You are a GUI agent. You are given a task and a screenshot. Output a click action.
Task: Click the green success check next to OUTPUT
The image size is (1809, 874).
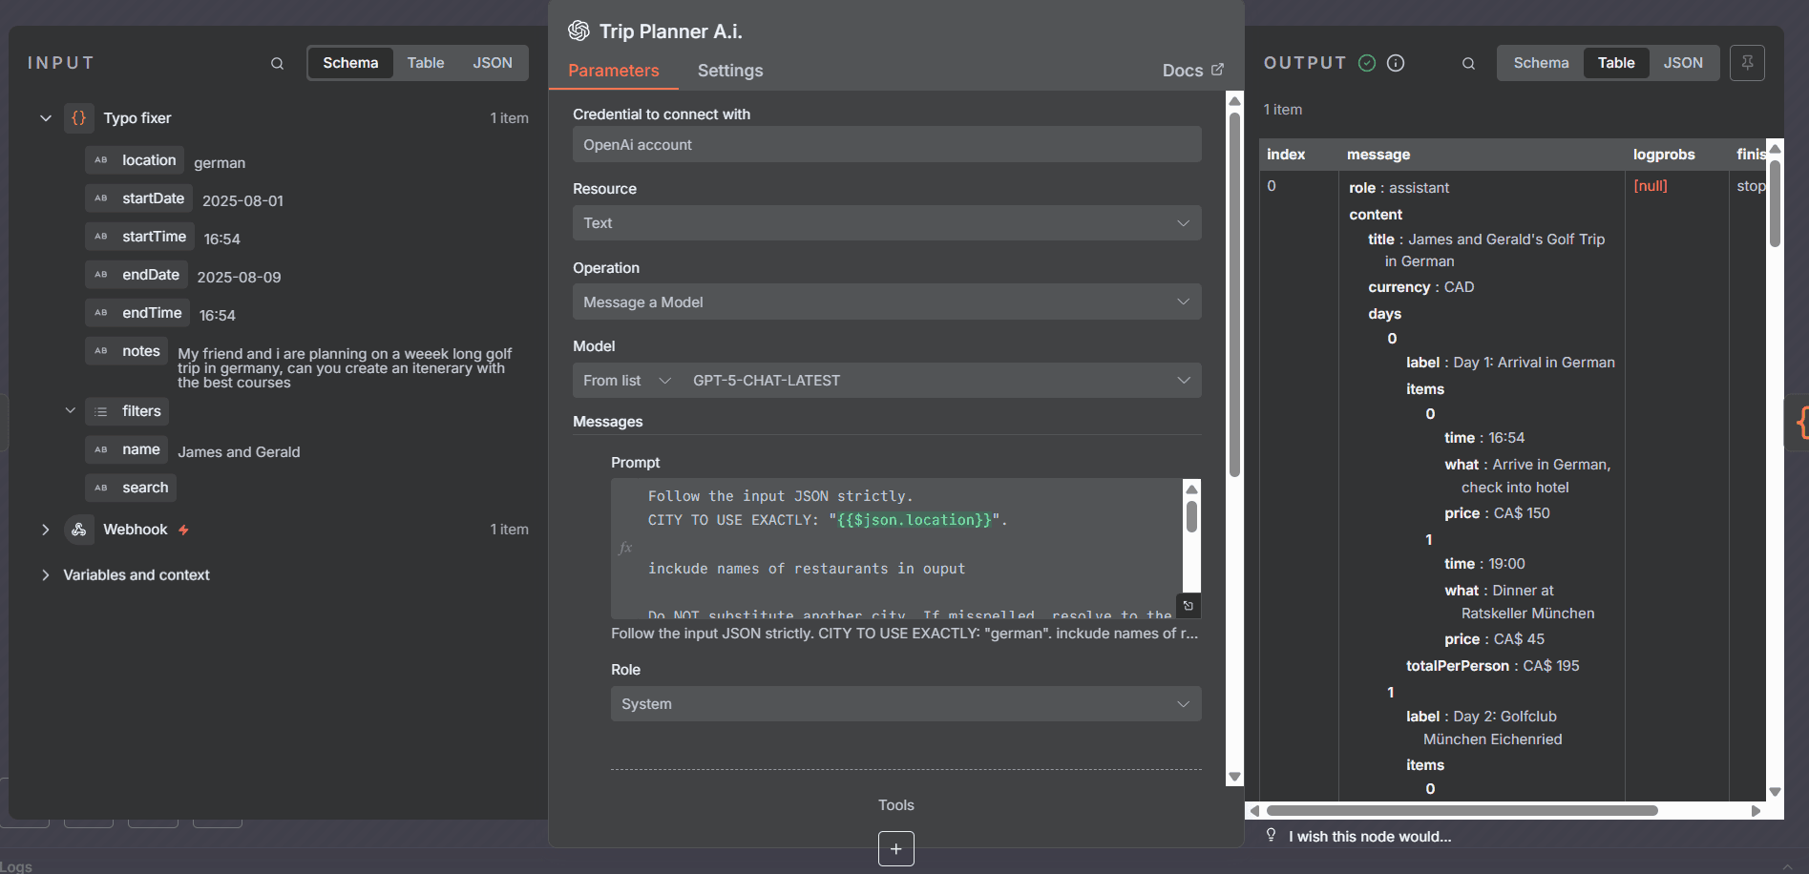[1365, 63]
